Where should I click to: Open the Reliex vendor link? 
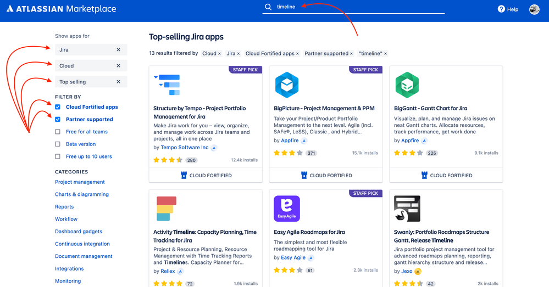pos(168,271)
